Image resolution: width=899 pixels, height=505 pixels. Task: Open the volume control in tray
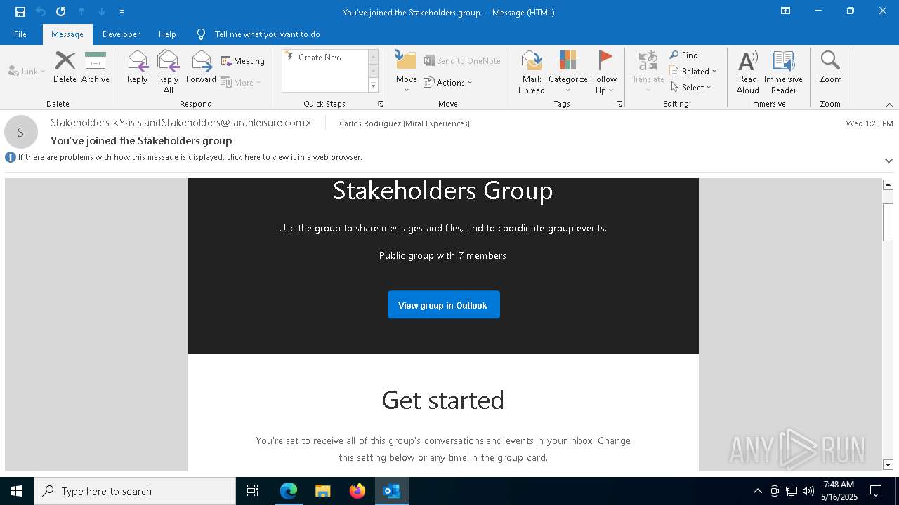[x=808, y=491]
